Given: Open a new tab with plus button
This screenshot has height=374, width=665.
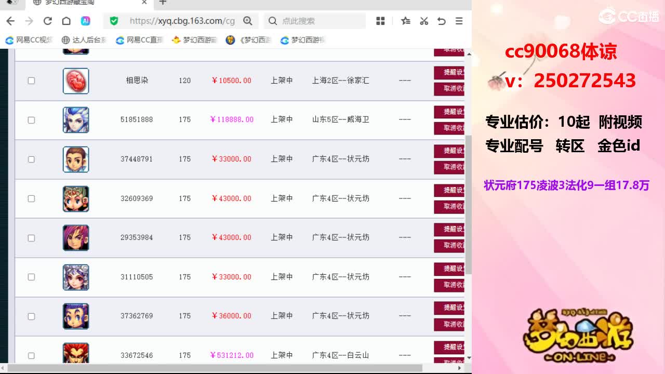Looking at the screenshot, I should pyautogui.click(x=163, y=3).
